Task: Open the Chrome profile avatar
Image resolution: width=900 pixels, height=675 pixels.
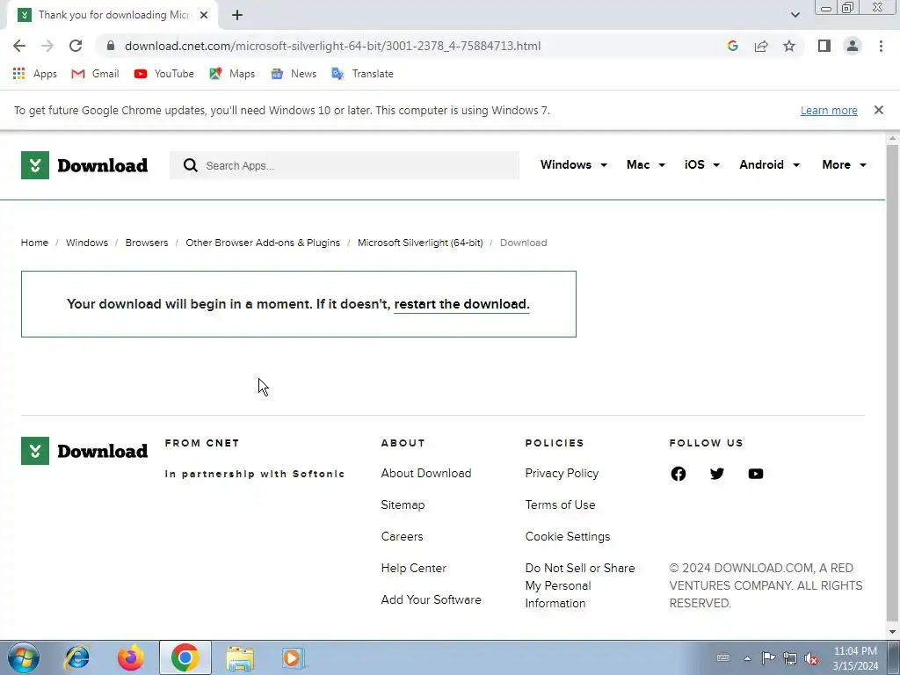Action: pyautogui.click(x=853, y=46)
